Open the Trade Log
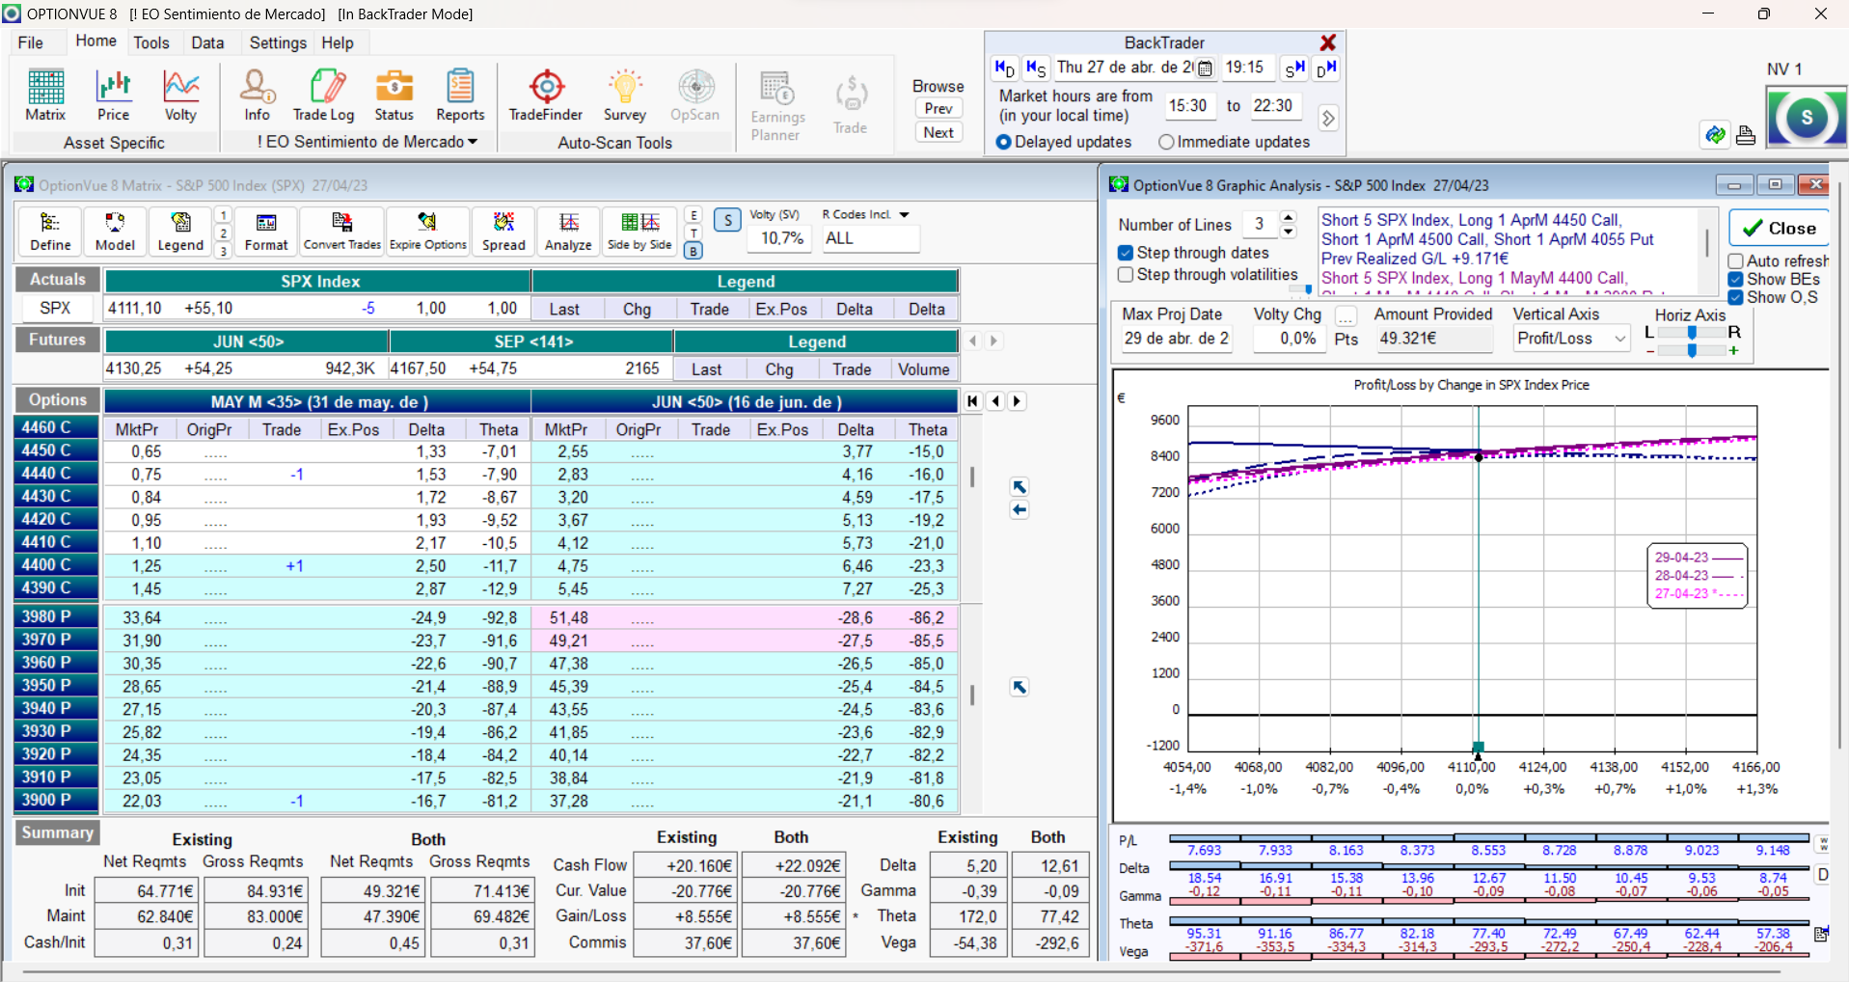 coord(324,95)
